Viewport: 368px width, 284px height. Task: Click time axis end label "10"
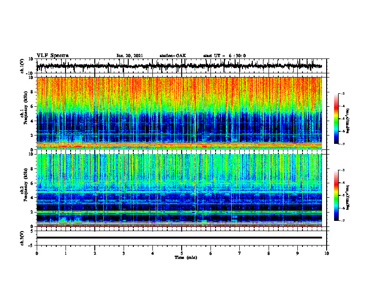[327, 253]
